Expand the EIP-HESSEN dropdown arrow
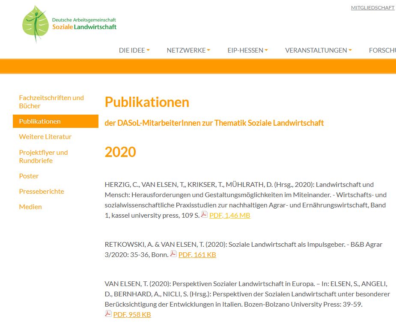This screenshot has width=396, height=331. [266, 50]
